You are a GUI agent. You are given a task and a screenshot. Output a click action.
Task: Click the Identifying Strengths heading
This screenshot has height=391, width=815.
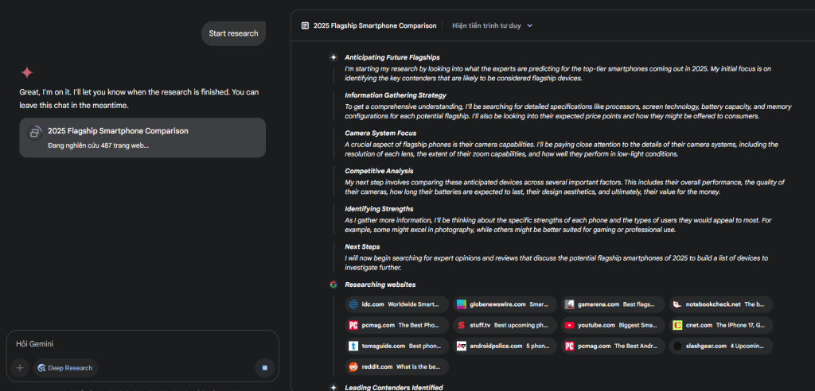pos(379,209)
